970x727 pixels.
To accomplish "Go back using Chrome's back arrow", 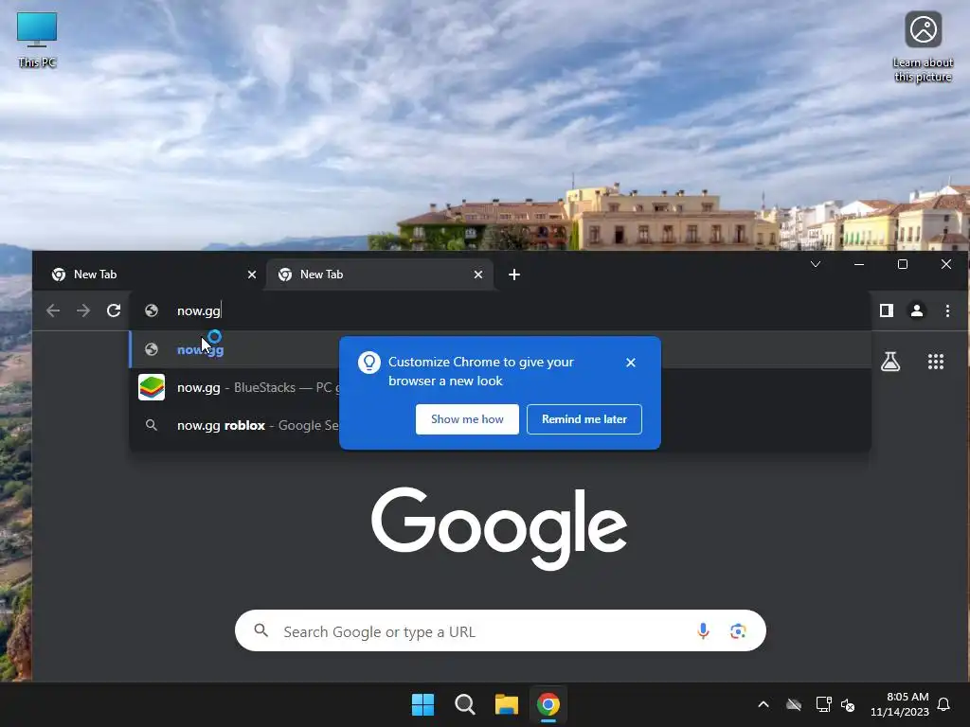I will (53, 310).
